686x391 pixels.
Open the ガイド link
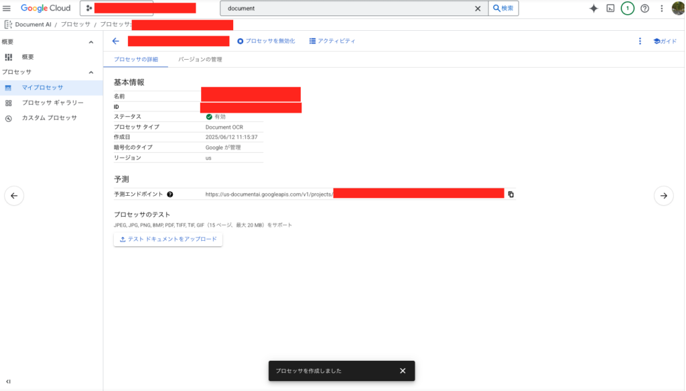coord(666,41)
